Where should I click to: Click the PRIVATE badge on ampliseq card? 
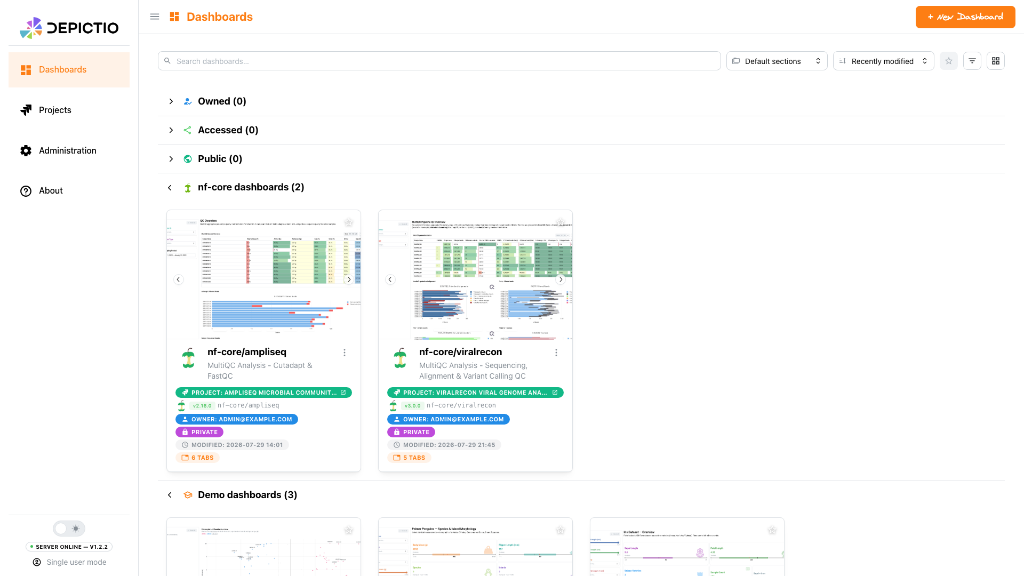(x=199, y=432)
